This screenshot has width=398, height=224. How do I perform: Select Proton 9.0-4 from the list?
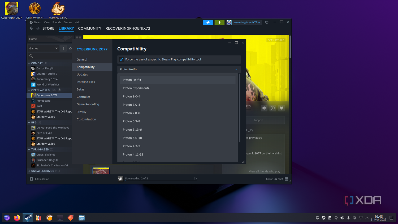(178, 96)
